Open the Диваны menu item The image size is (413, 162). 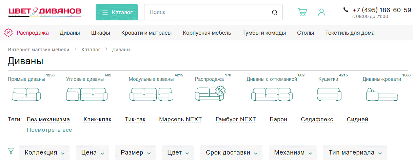[70, 33]
